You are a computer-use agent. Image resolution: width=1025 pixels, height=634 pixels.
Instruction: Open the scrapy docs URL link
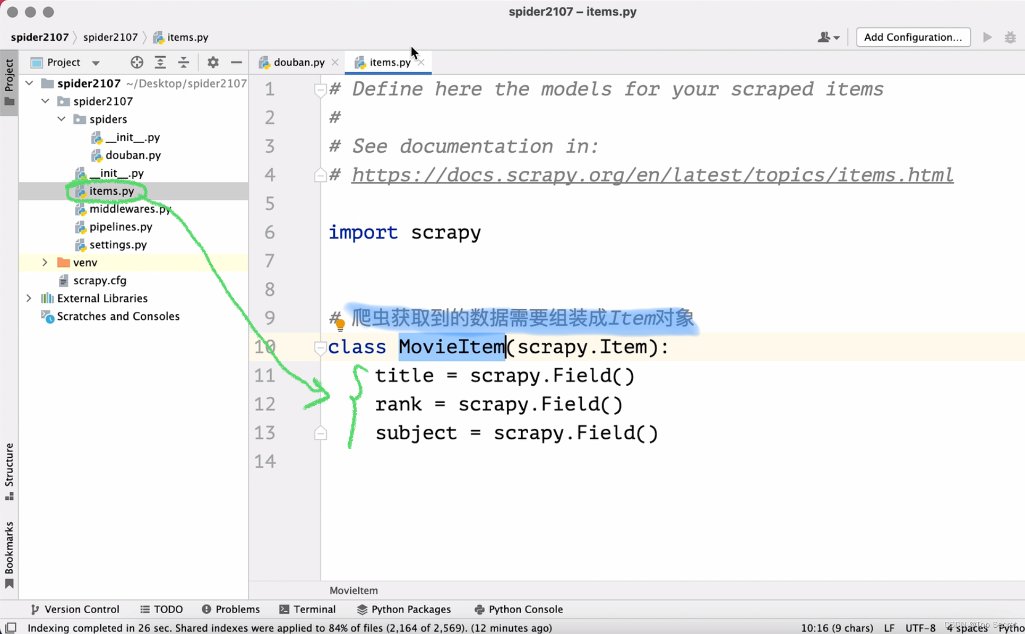point(652,175)
